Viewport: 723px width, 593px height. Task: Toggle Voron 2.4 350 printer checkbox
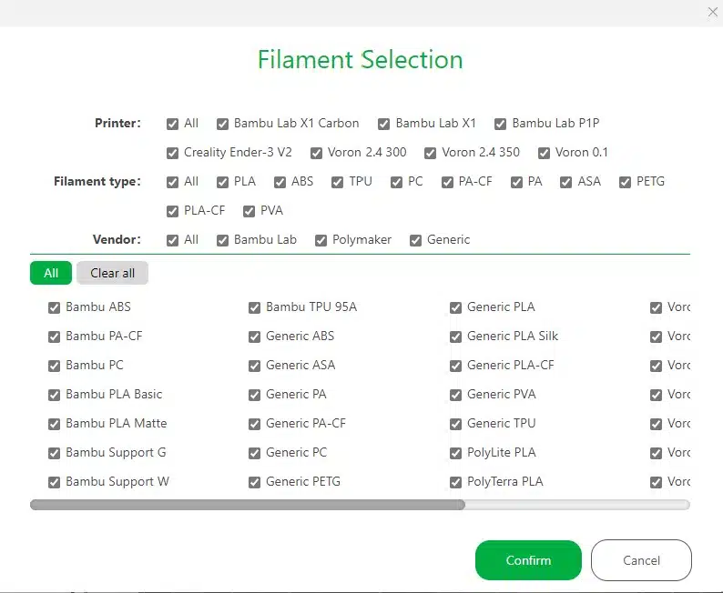coord(430,153)
